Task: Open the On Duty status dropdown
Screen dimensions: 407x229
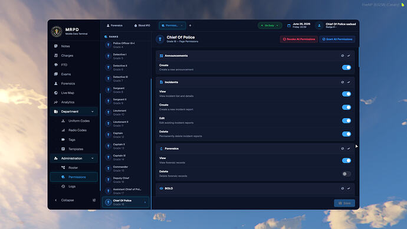Action: 270,25
